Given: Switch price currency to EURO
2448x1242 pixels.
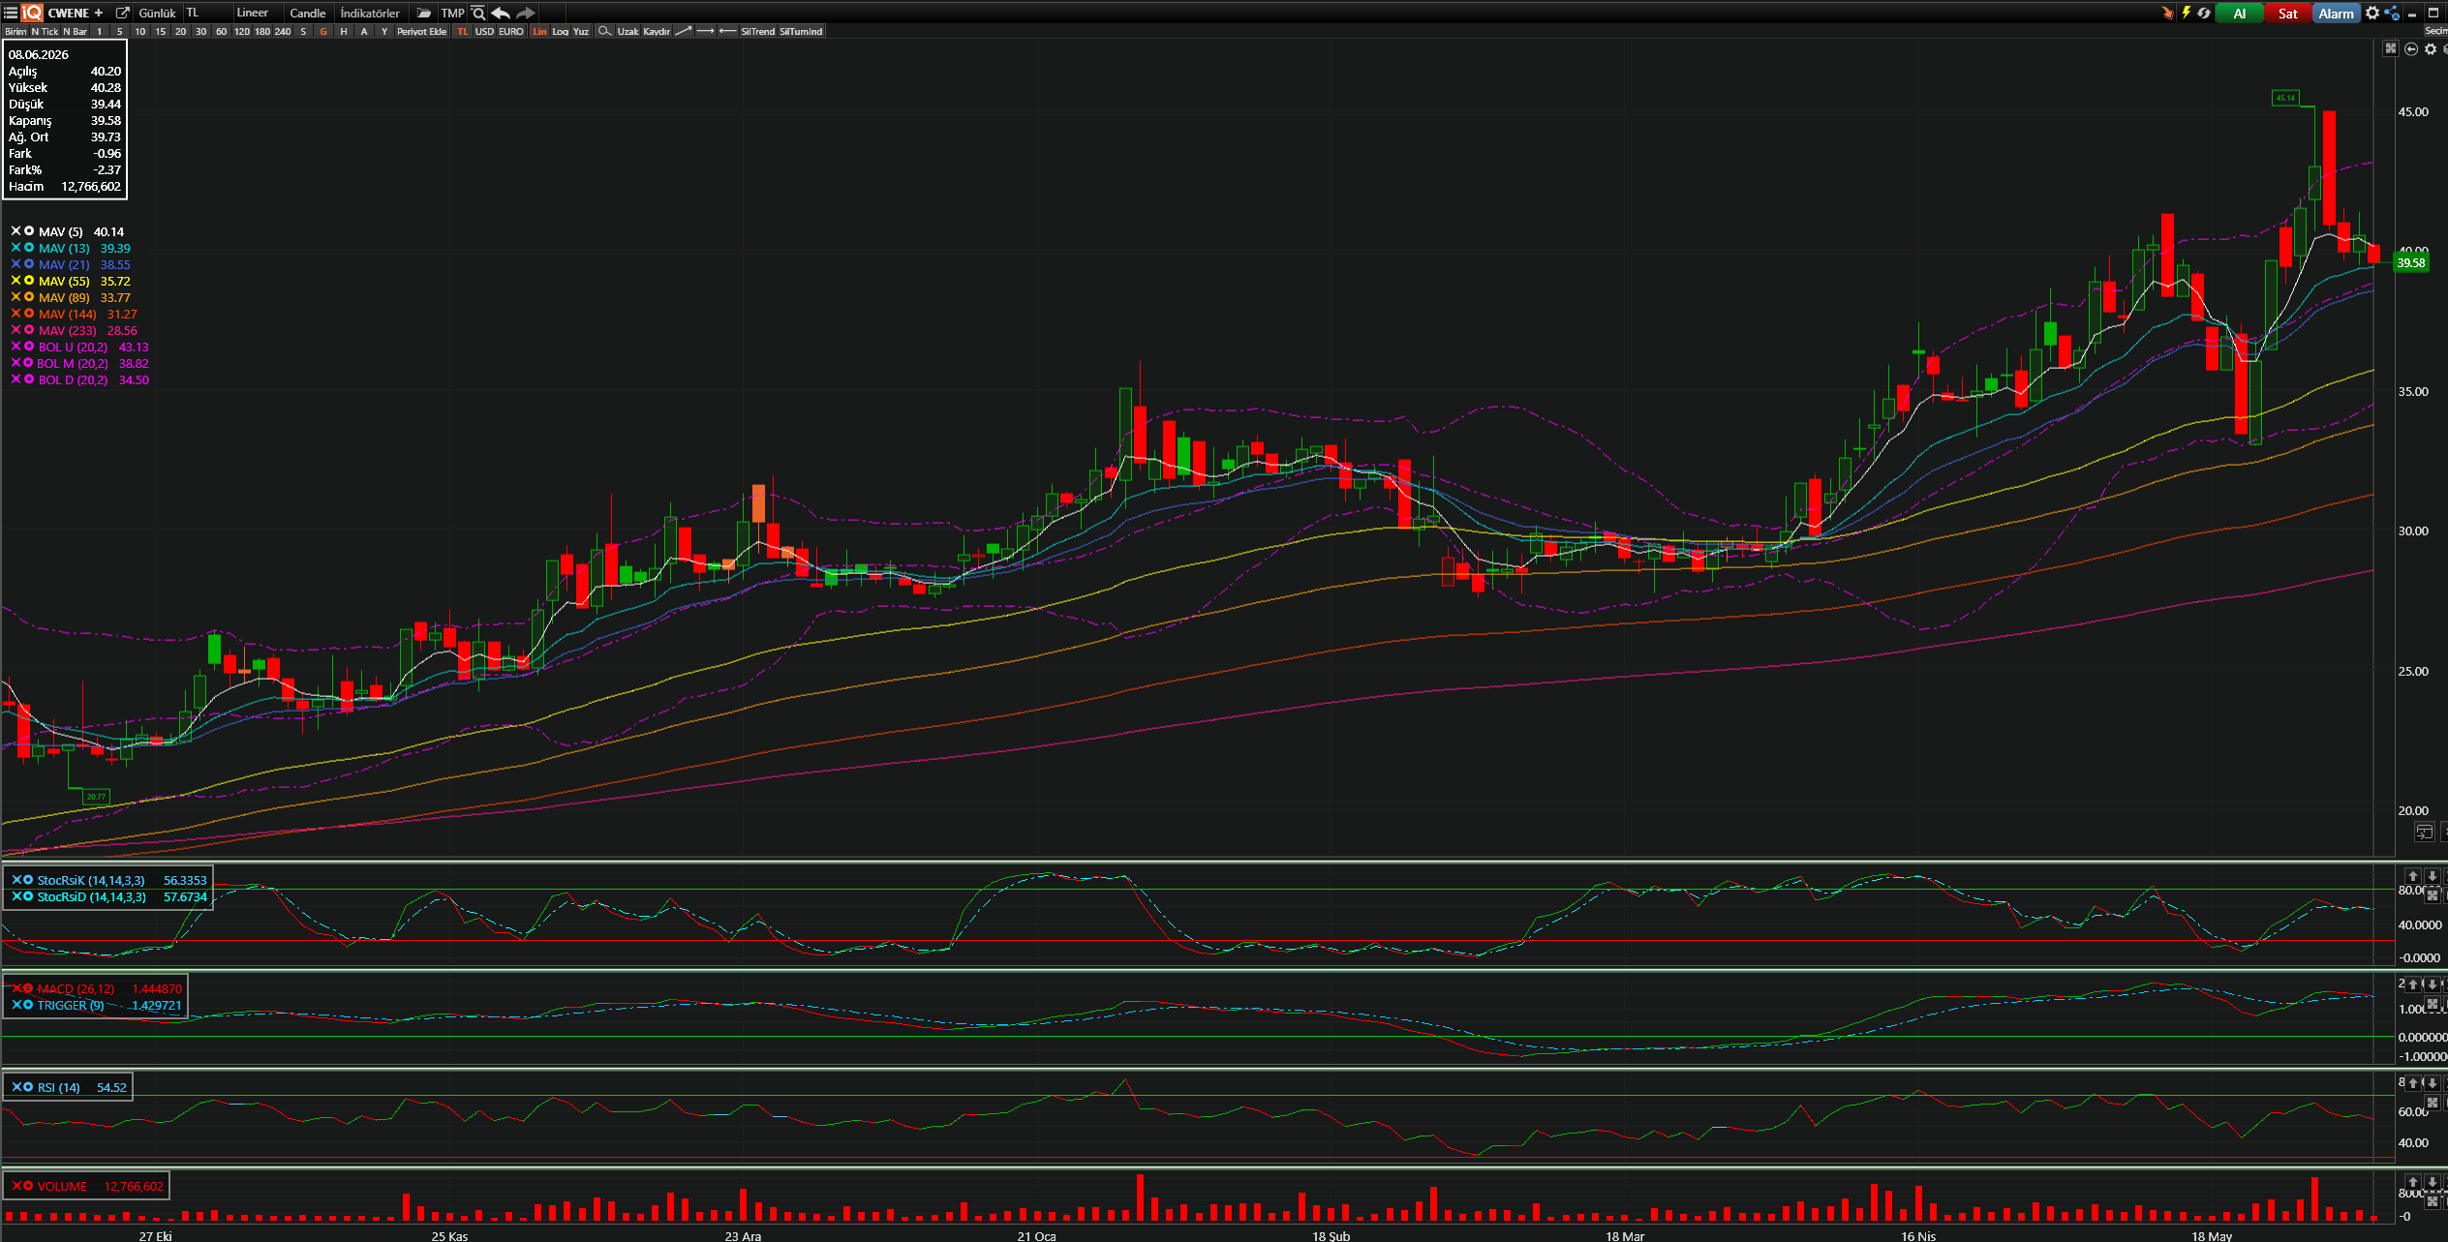Looking at the screenshot, I should coord(511,31).
